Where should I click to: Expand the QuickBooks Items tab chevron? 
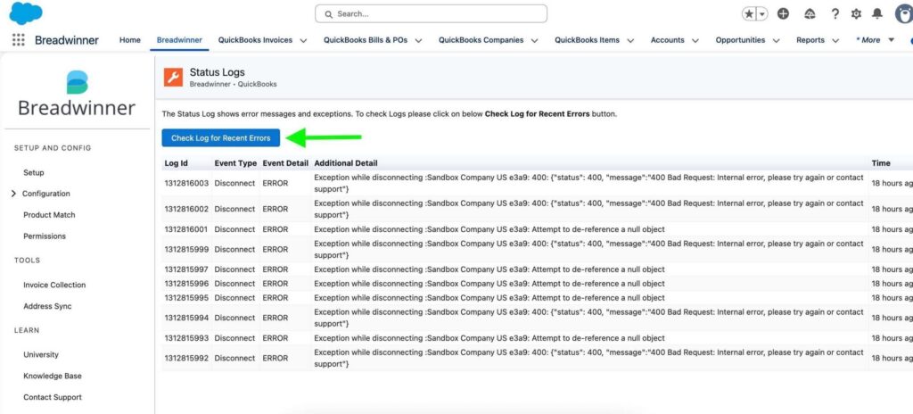[630, 41]
